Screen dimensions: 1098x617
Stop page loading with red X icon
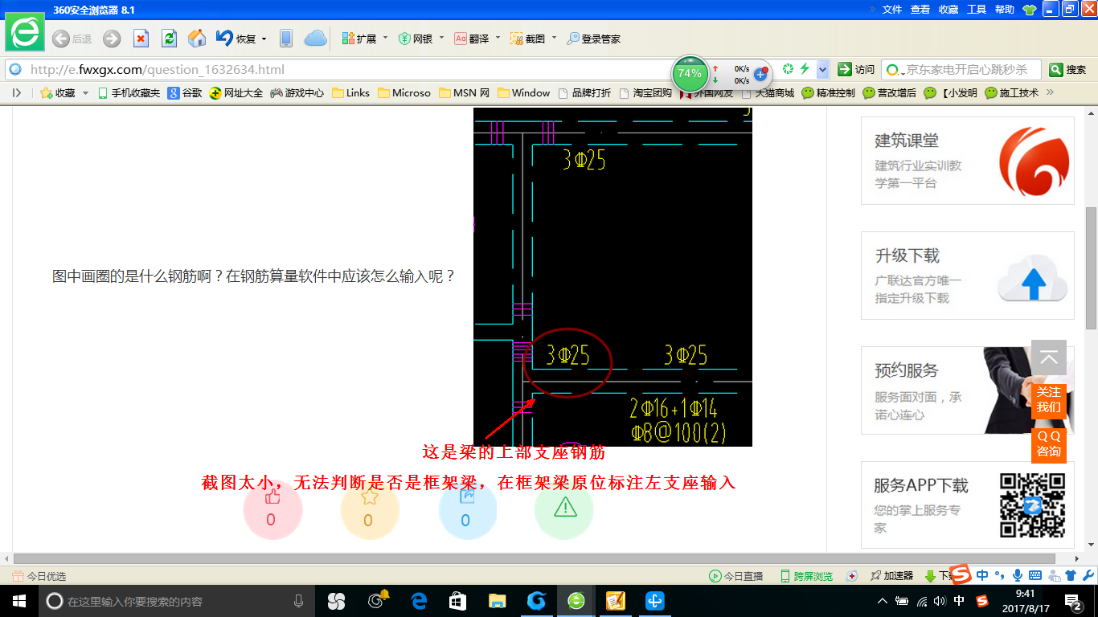pos(141,39)
